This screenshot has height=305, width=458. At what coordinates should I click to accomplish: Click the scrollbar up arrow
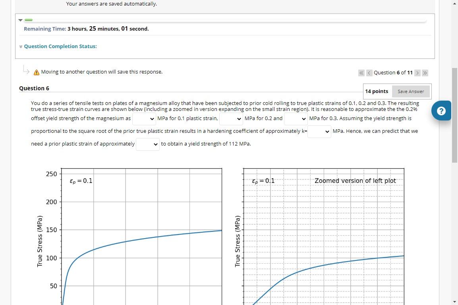[454, 3]
